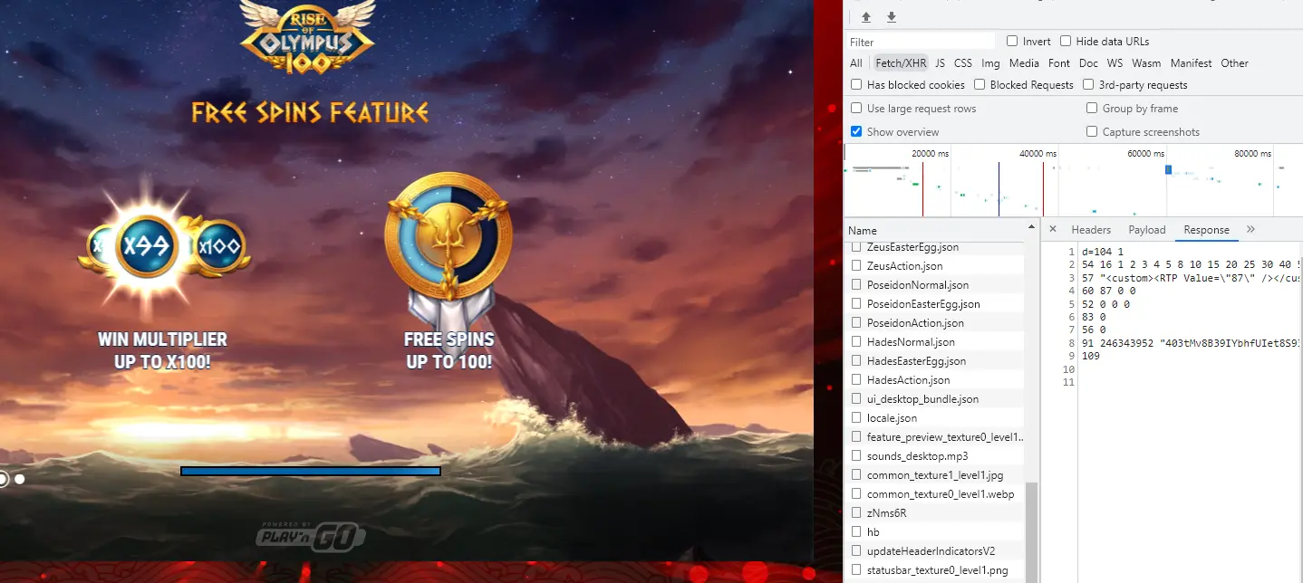Check the Blocked Requests option
The height and width of the screenshot is (583, 1303).
click(x=980, y=85)
